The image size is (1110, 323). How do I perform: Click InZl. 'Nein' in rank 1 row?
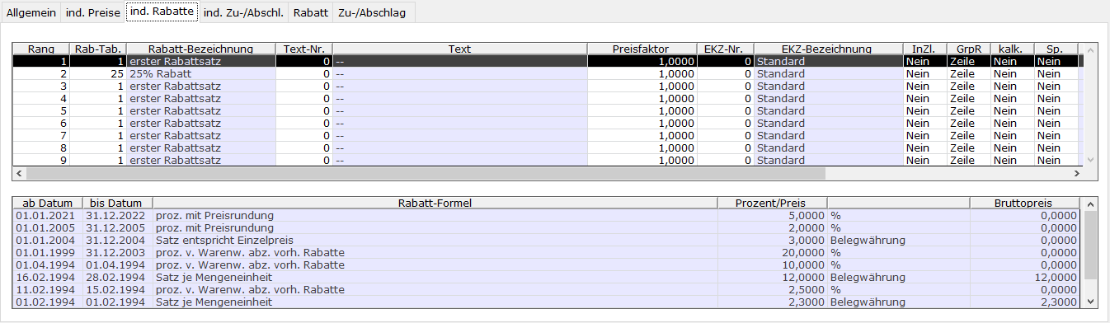(924, 61)
